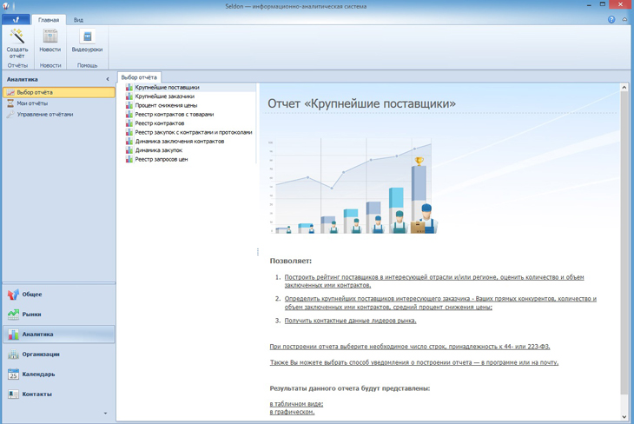The image size is (634, 424).
Task: Click the в табличном виде link
Action: [x=296, y=404]
